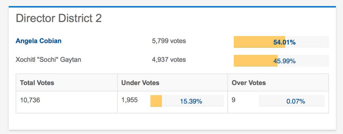This screenshot has width=343, height=134.
Task: Click the yellow fill of Cobian's percentage bar
Action: coord(252,42)
